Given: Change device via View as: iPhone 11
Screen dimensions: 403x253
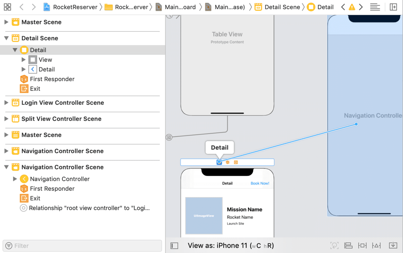Looking at the screenshot, I should [x=231, y=246].
